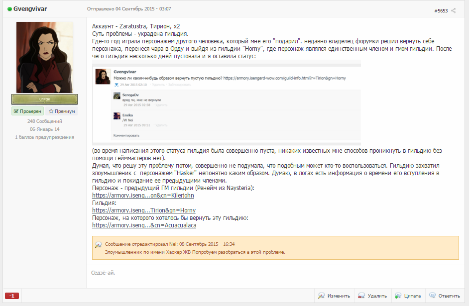Viewport: 470px width, 306px height.
Task: Click the red -1 reputation badge
Action: coord(12,296)
